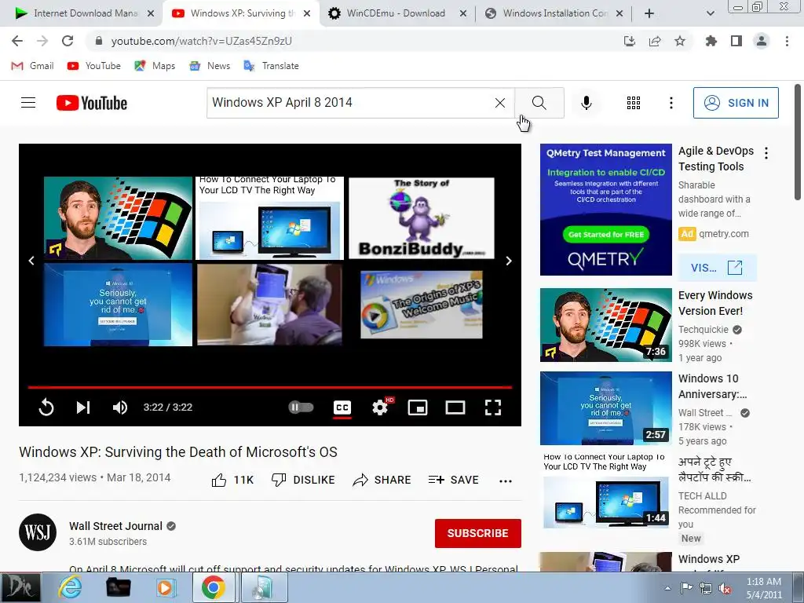Open the Maps bookmark
The image size is (804, 603).
[x=155, y=66]
